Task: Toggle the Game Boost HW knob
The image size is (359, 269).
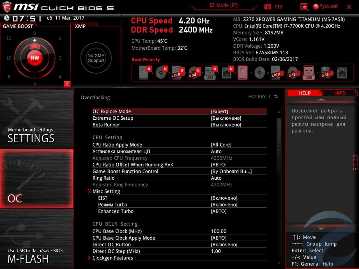Action: coord(35,58)
